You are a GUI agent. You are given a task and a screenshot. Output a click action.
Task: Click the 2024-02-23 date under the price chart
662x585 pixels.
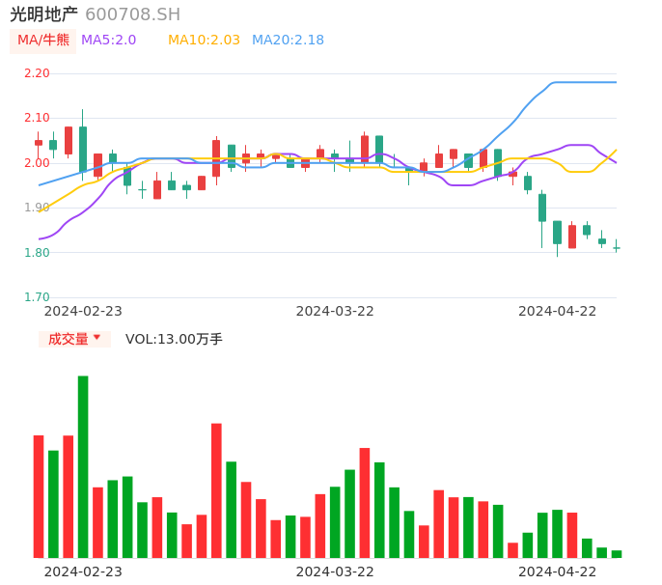click(x=83, y=311)
